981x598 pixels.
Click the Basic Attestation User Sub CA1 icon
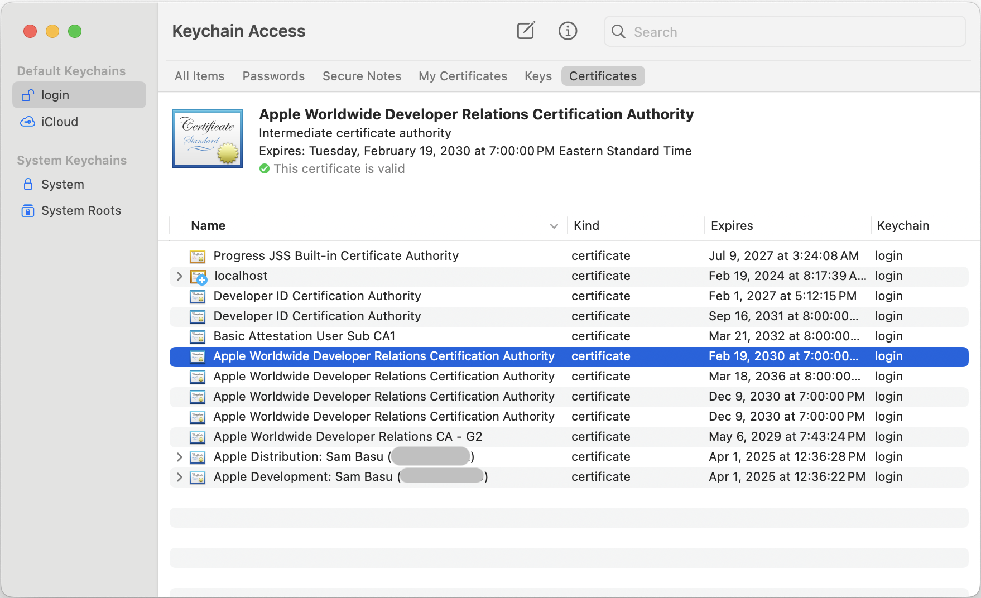coord(198,336)
